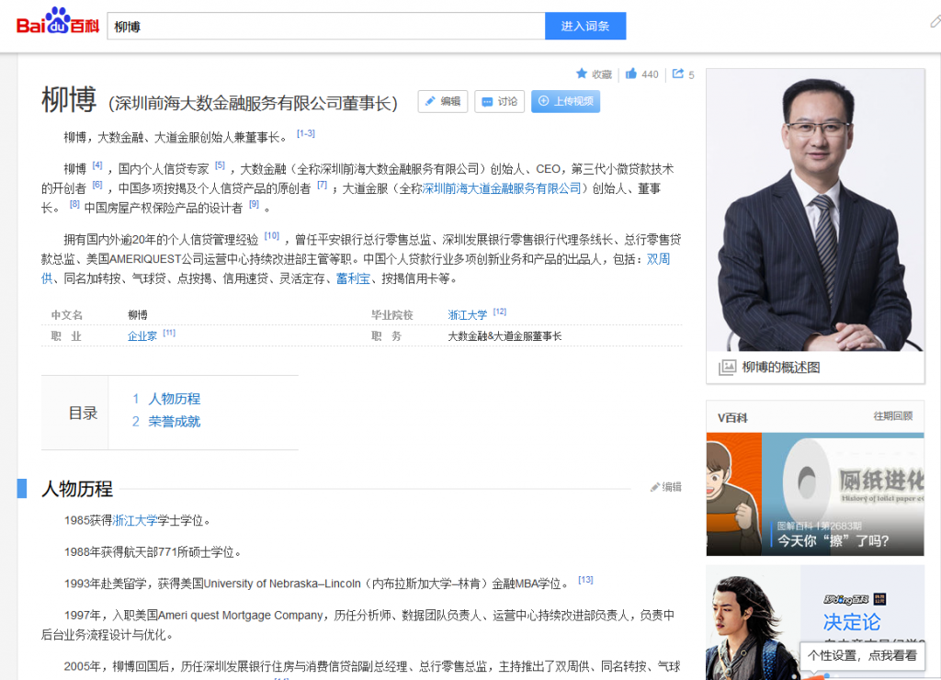
Task: Click the 目录 contents label
Action: point(83,413)
